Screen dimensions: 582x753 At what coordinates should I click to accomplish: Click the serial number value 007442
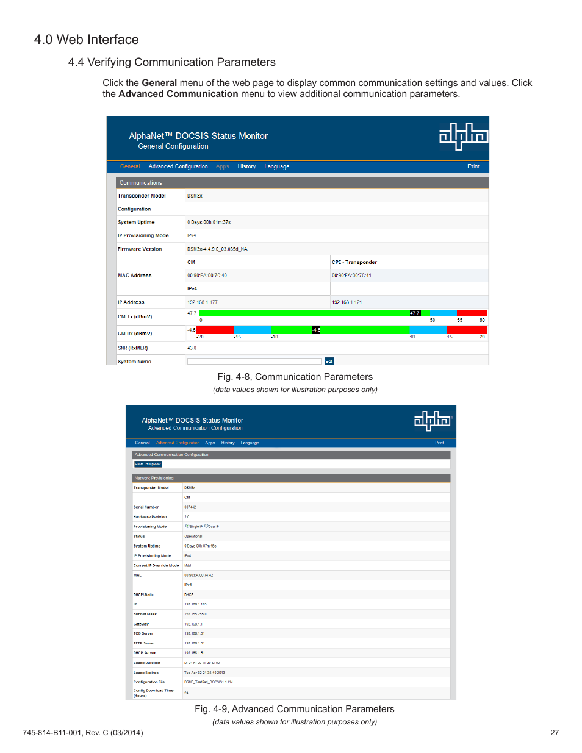point(190,507)
